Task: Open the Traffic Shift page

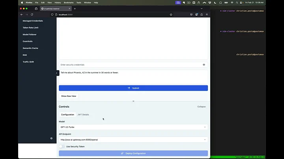Action: point(28,62)
